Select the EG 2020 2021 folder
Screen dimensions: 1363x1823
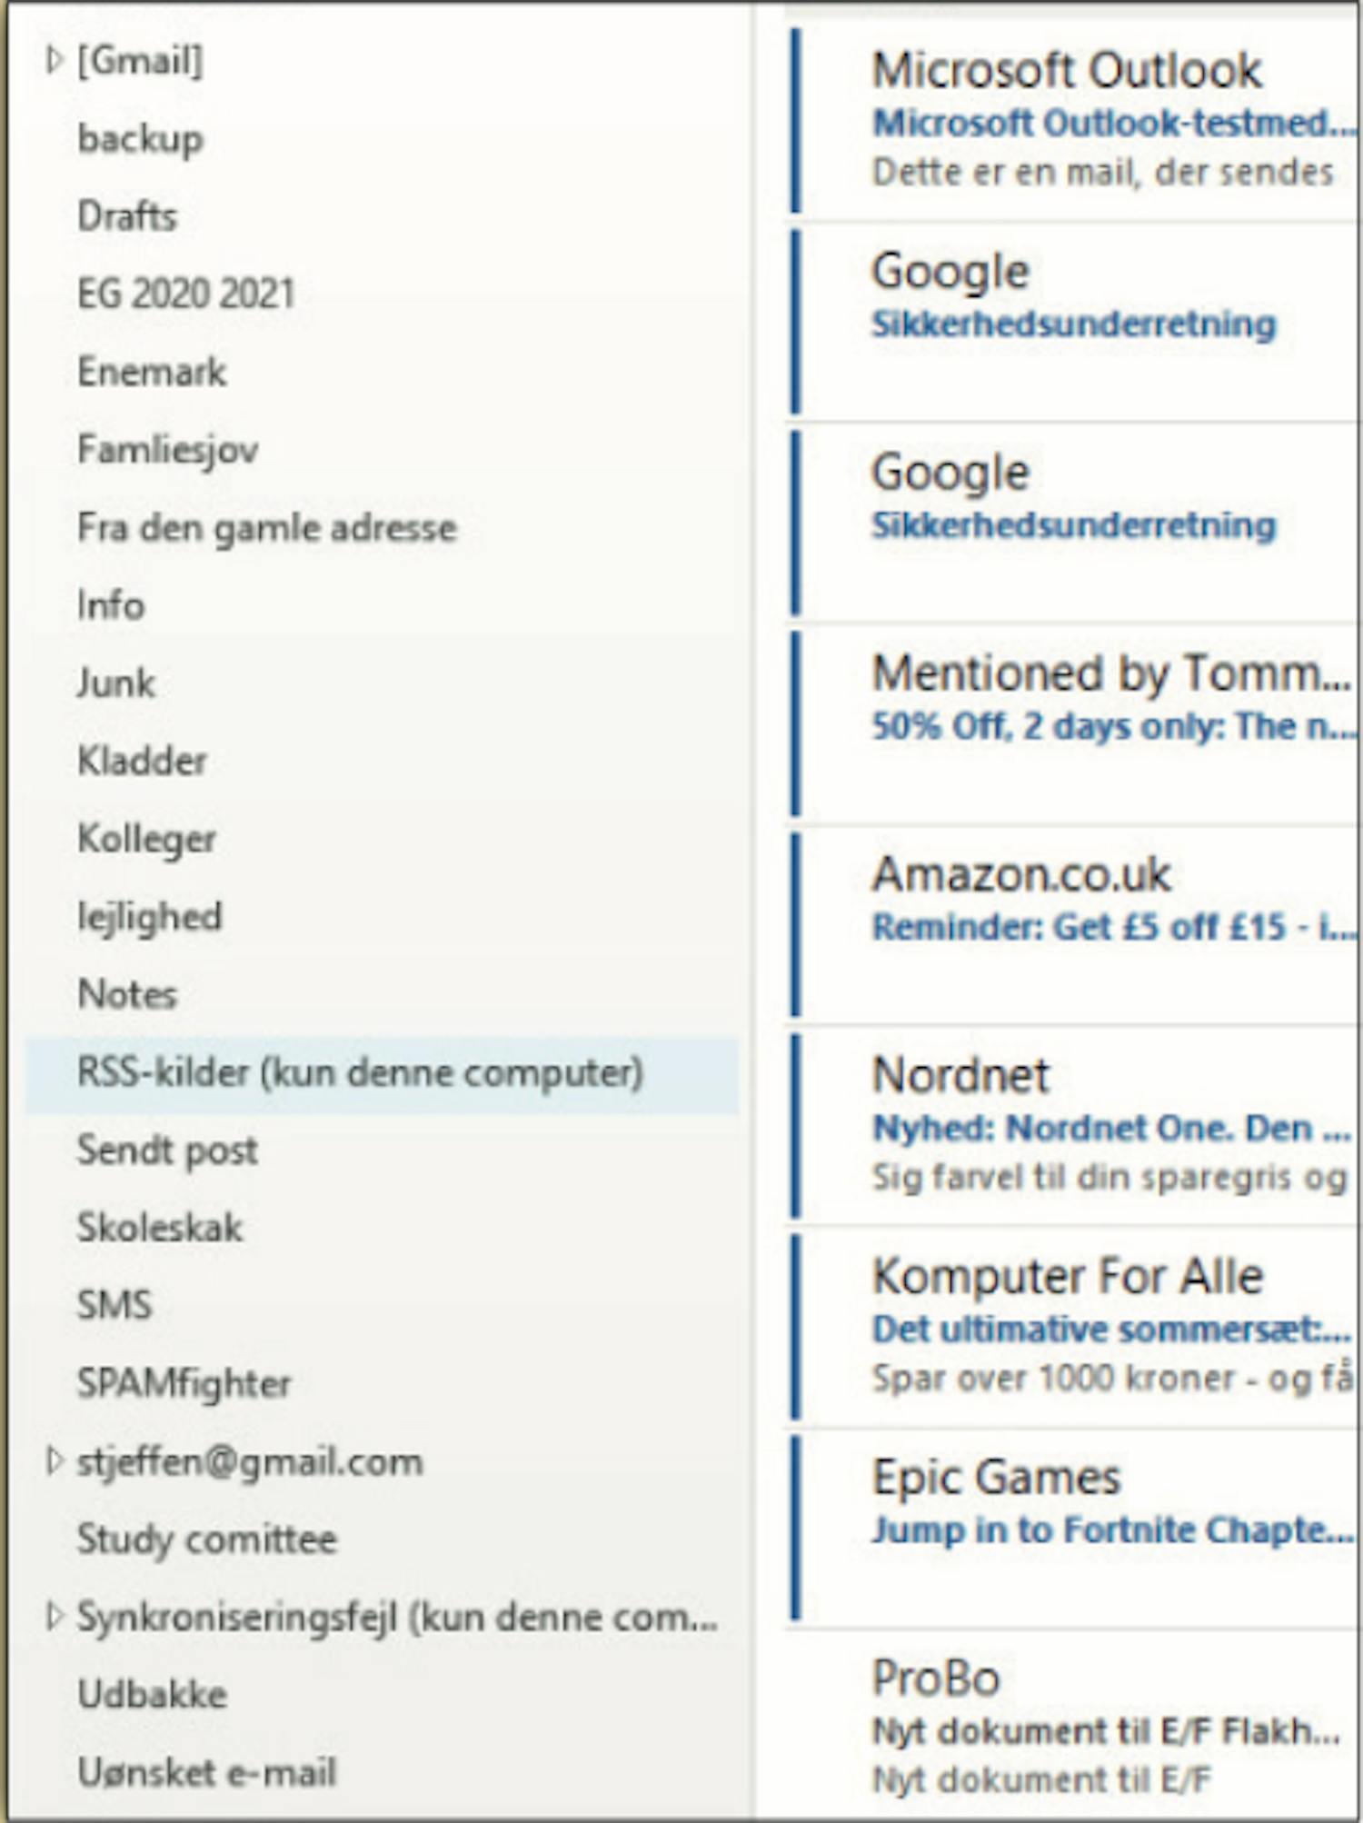[186, 294]
